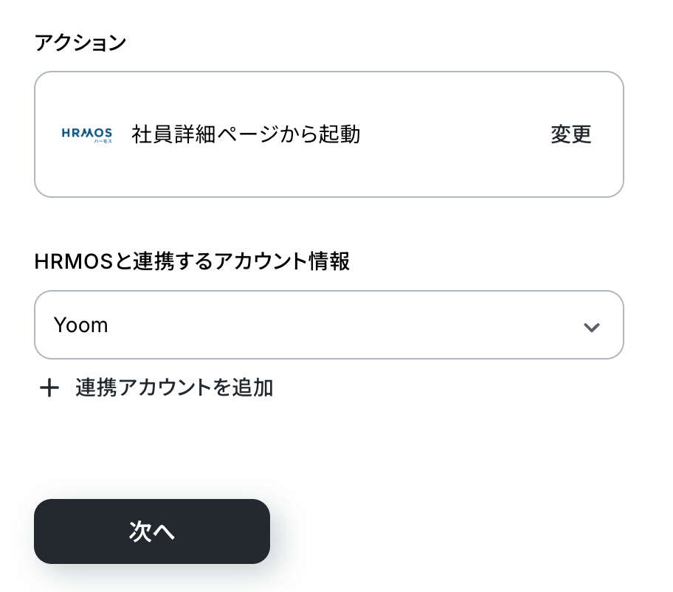Image resolution: width=673 pixels, height=592 pixels.
Task: Click the アクション section heading
Action: coord(80,43)
